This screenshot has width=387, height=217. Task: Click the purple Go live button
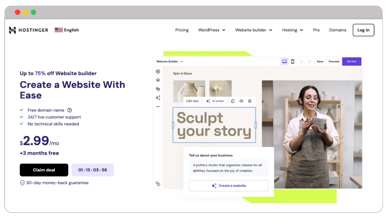click(351, 61)
